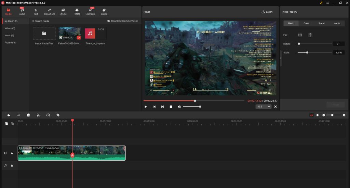Image resolution: width=350 pixels, height=188 pixels.
Task: Click the key upgrade icon
Action: pyautogui.click(x=321, y=3)
